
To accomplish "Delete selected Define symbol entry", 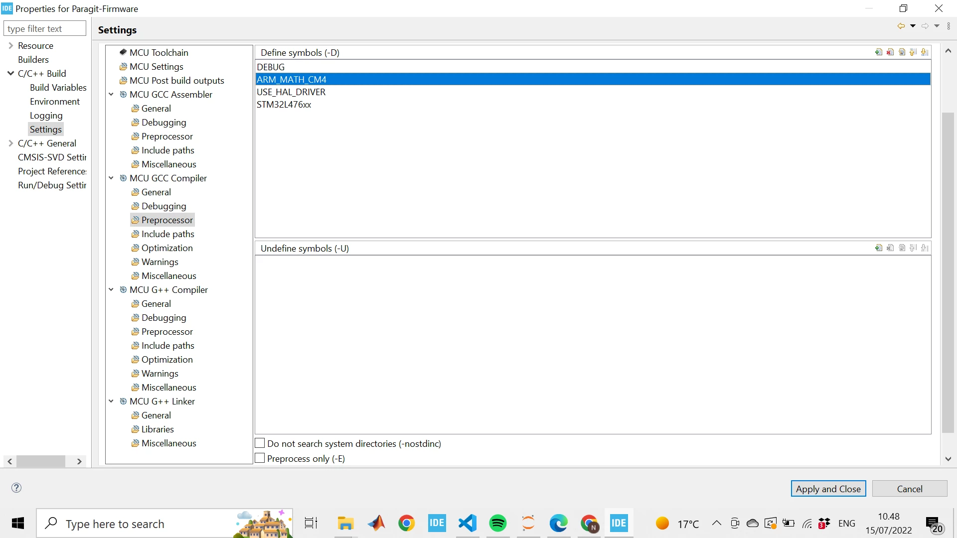I will 890,52.
